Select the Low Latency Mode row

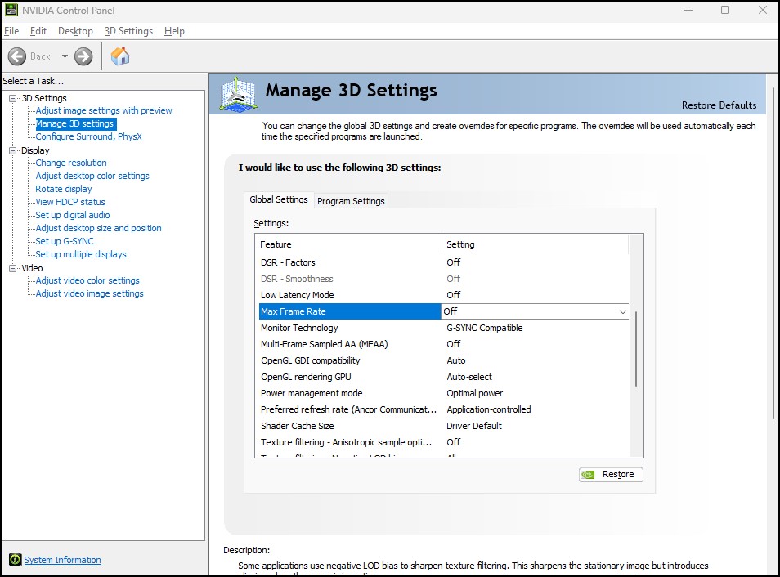point(444,295)
